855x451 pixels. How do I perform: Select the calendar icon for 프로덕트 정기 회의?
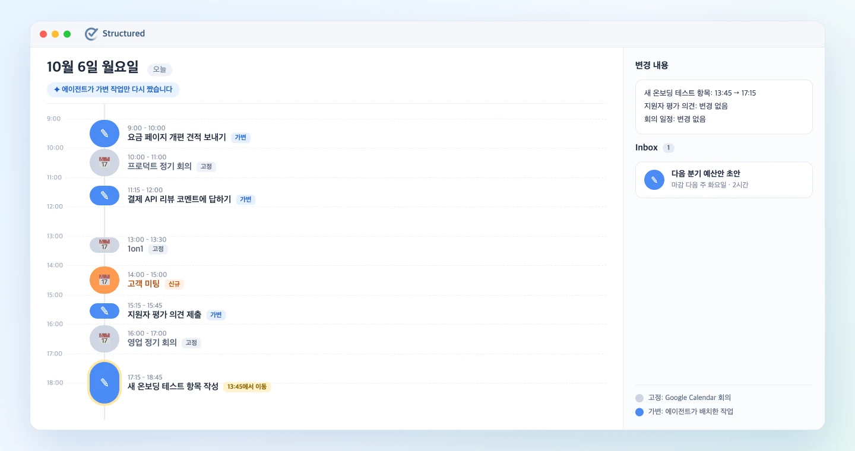[104, 163]
